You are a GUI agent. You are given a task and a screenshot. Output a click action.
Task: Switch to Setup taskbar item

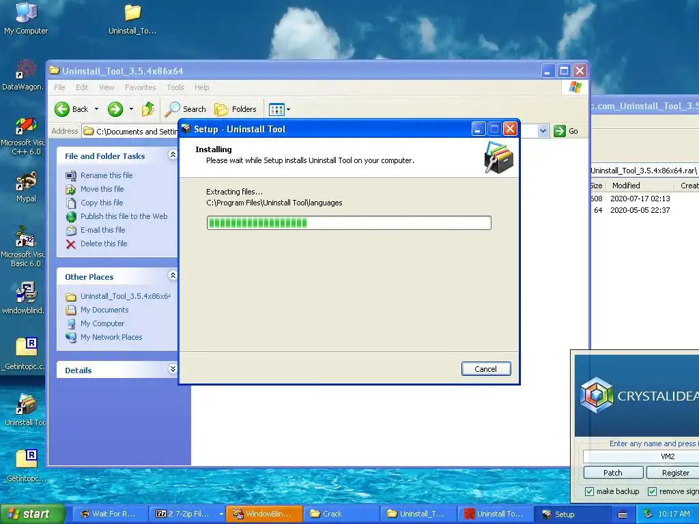click(573, 514)
